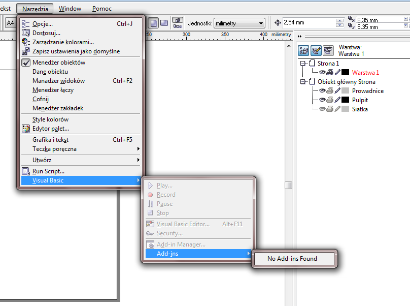Image resolution: width=410 pixels, height=306 pixels.
Task: Click the portrait orientation button
Action: (x=153, y=23)
